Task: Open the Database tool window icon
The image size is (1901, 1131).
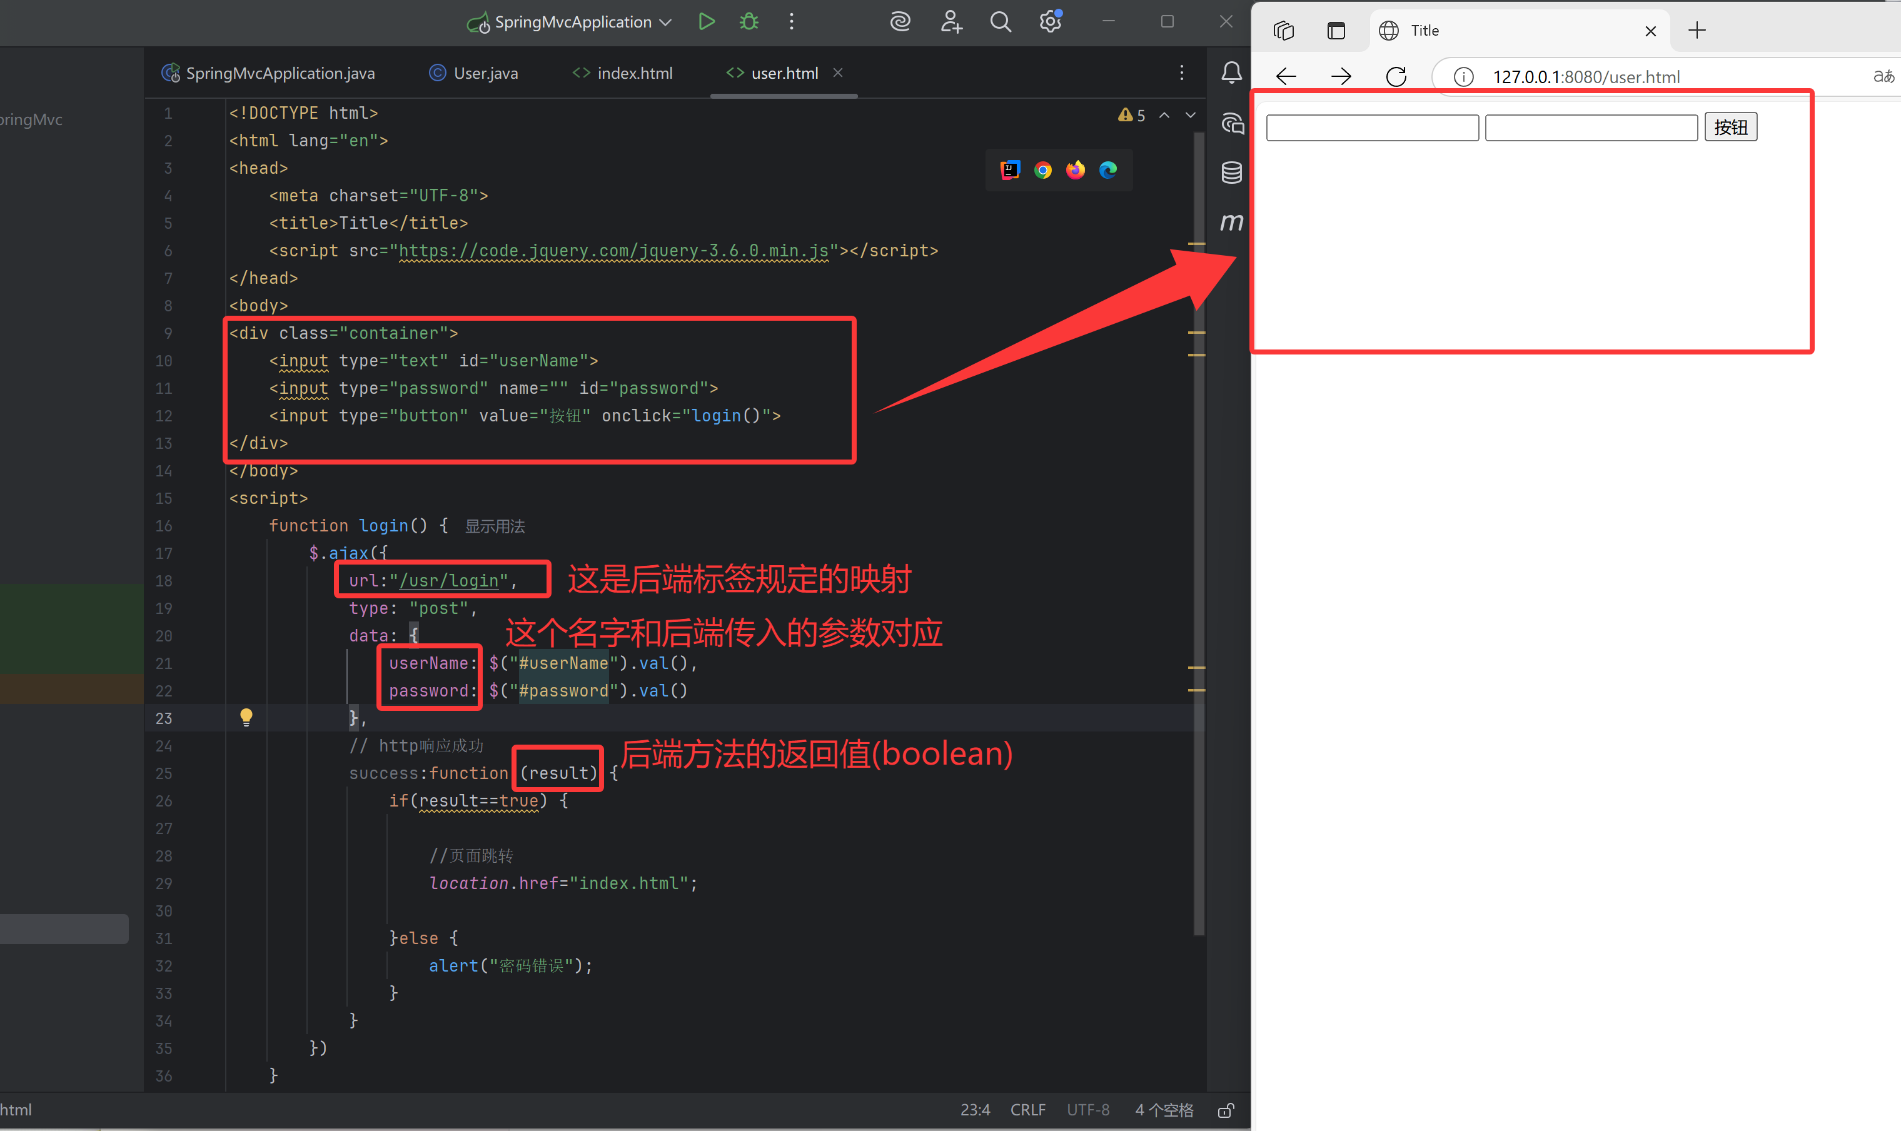Action: click(x=1232, y=172)
